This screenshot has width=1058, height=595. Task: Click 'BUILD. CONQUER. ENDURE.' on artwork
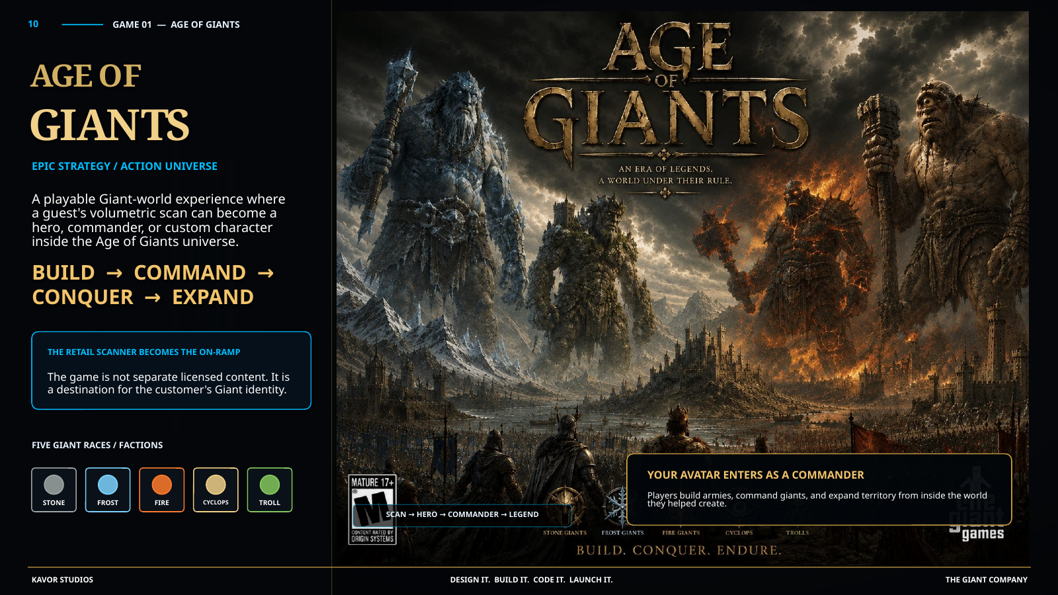679,550
